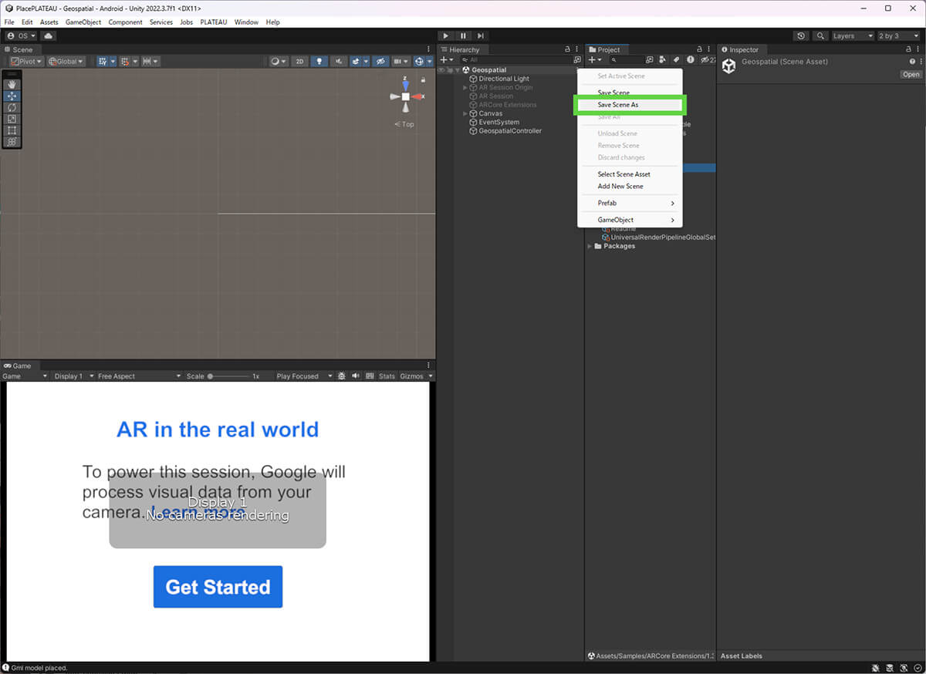Open the OS account dropdown
The image size is (926, 674).
pos(22,35)
